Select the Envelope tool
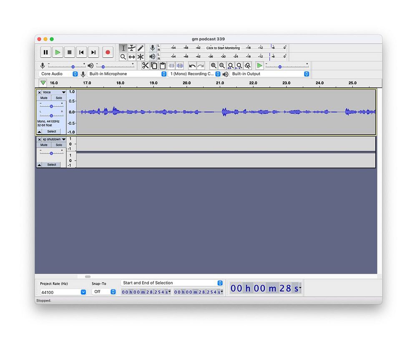The width and height of the screenshot is (417, 339). (x=132, y=48)
